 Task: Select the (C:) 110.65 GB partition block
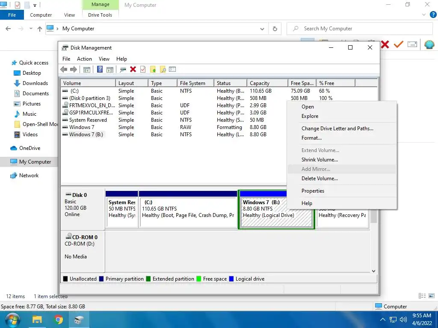(188, 209)
